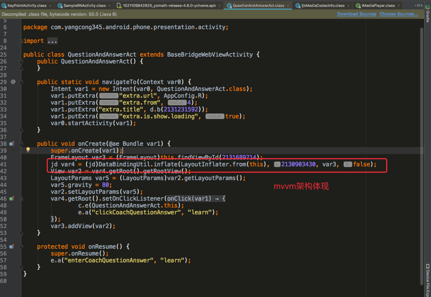The image size is (431, 297).
Task: Click the var5.gravity assignment on line 44
Action: 81,185
